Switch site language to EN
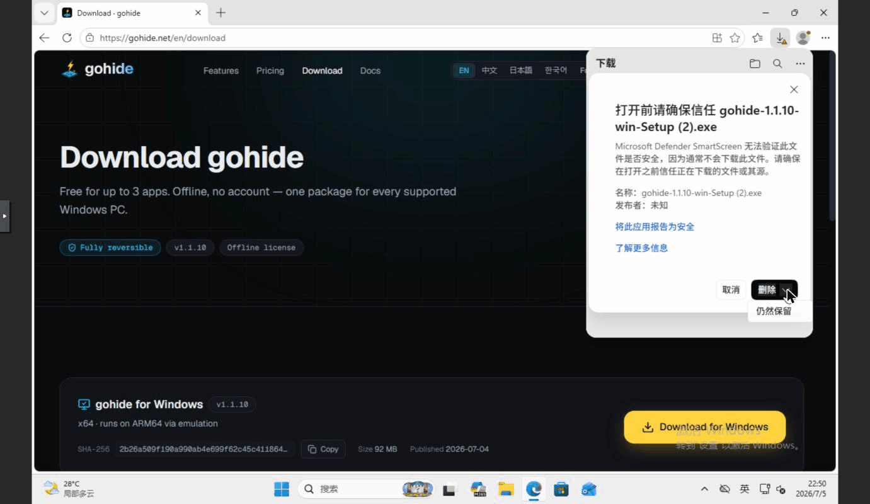Image resolution: width=870 pixels, height=504 pixels. click(x=464, y=71)
